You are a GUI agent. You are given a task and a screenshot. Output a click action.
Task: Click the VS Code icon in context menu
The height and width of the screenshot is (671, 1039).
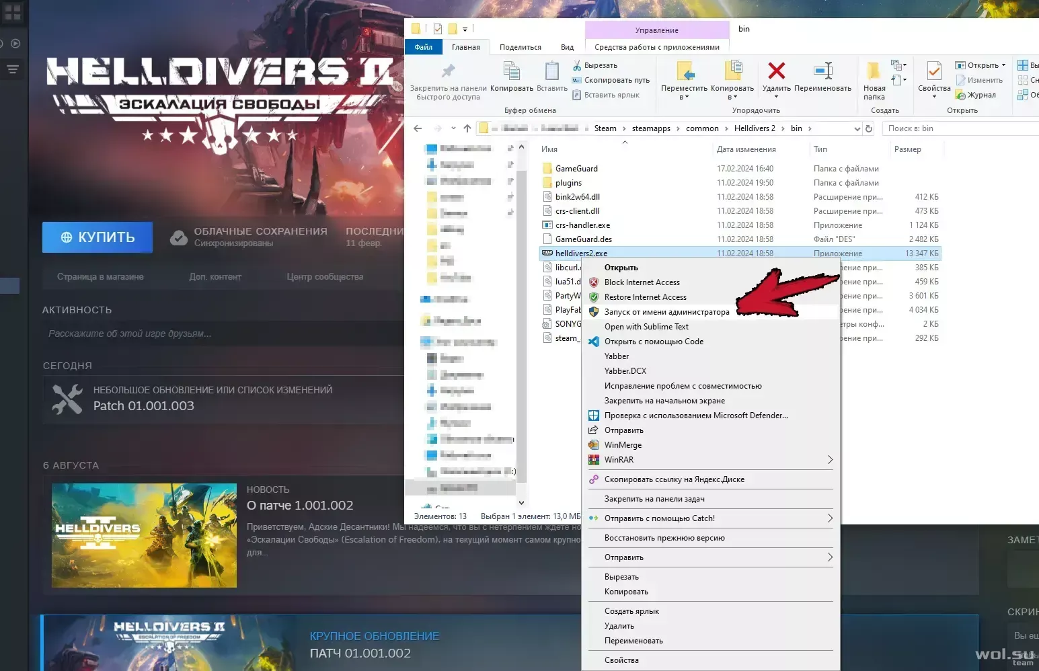pyautogui.click(x=594, y=342)
